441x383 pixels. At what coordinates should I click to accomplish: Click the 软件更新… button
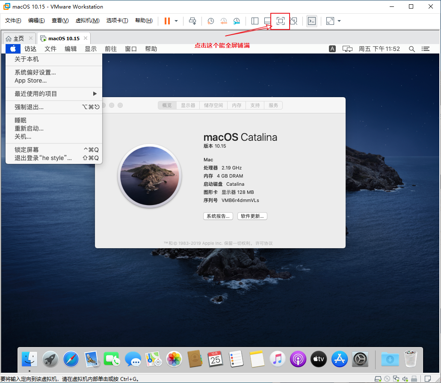click(252, 216)
